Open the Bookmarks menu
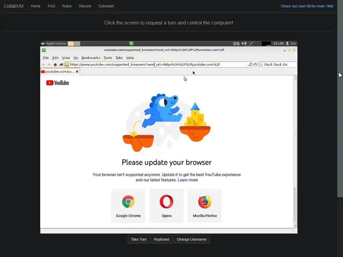The height and width of the screenshot is (257, 343). [x=91, y=58]
